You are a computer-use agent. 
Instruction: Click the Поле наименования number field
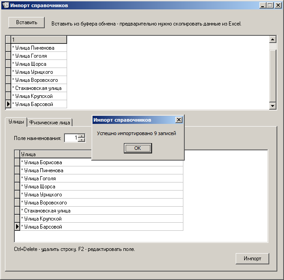coord(71,138)
